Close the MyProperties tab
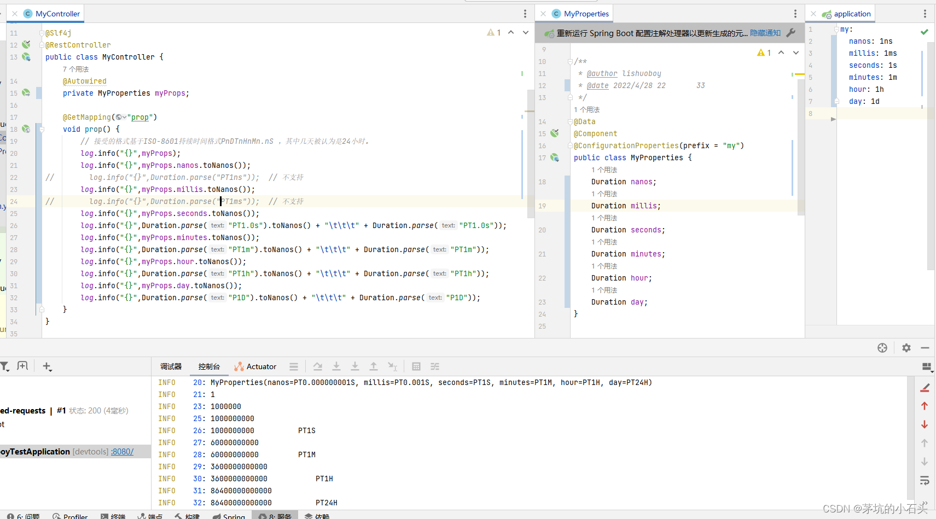This screenshot has width=936, height=519. pyautogui.click(x=543, y=14)
